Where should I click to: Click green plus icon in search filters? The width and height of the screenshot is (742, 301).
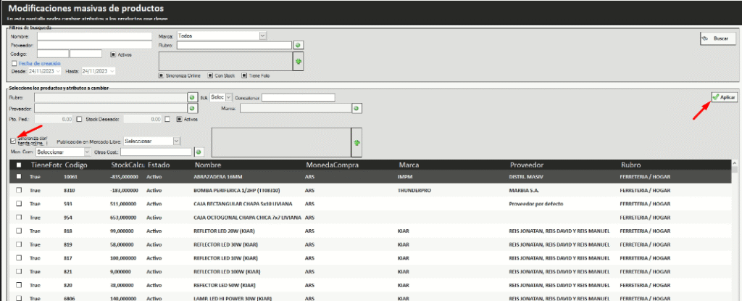click(x=297, y=62)
